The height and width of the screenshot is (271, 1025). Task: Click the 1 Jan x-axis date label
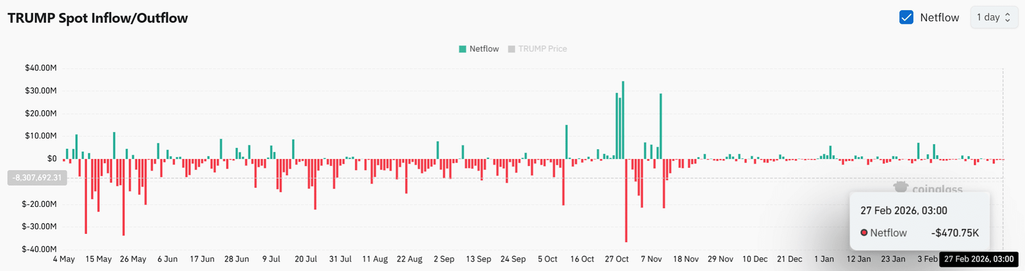coord(824,259)
